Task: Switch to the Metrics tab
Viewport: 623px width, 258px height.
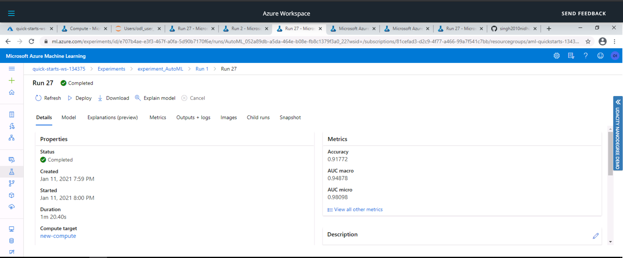Action: pos(158,117)
